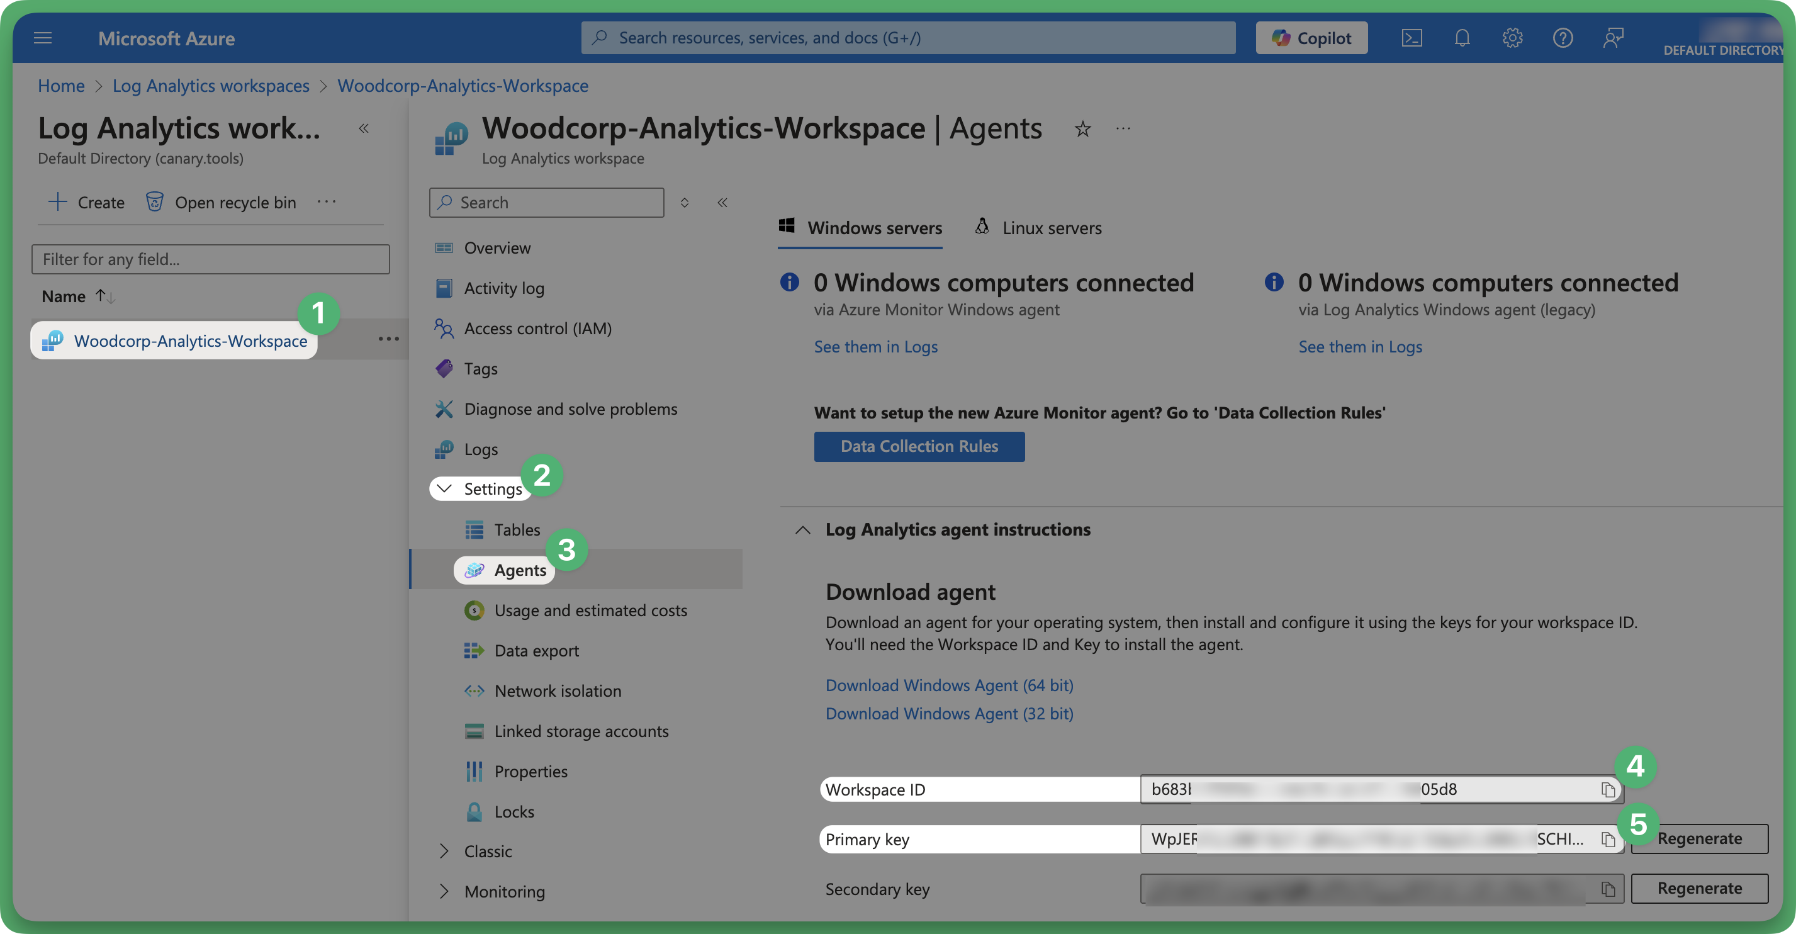This screenshot has height=934, width=1796.
Task: Click the Copilot button
Action: pos(1311,38)
